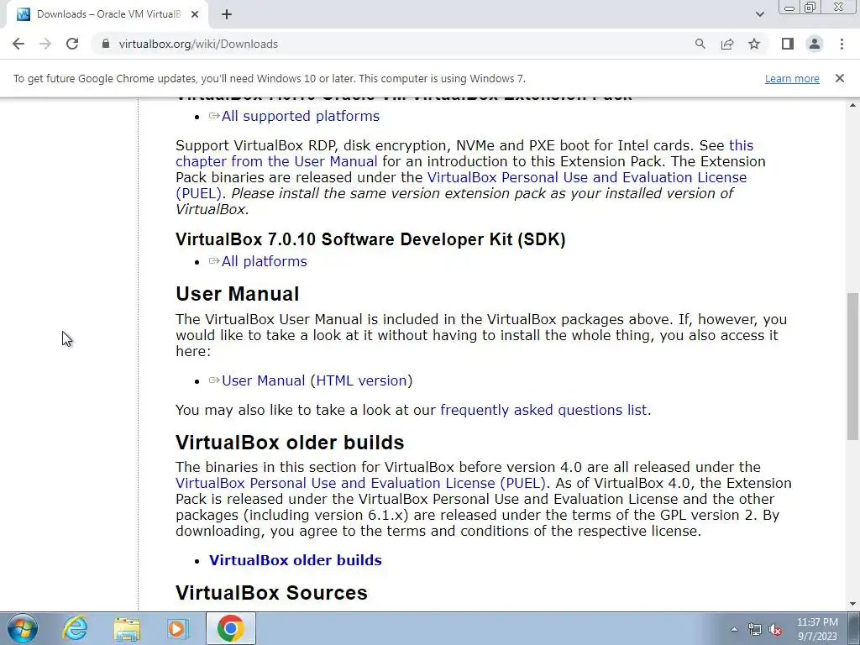The width and height of the screenshot is (860, 645).
Task: Go back using Chrome's back arrow
Action: (x=18, y=44)
